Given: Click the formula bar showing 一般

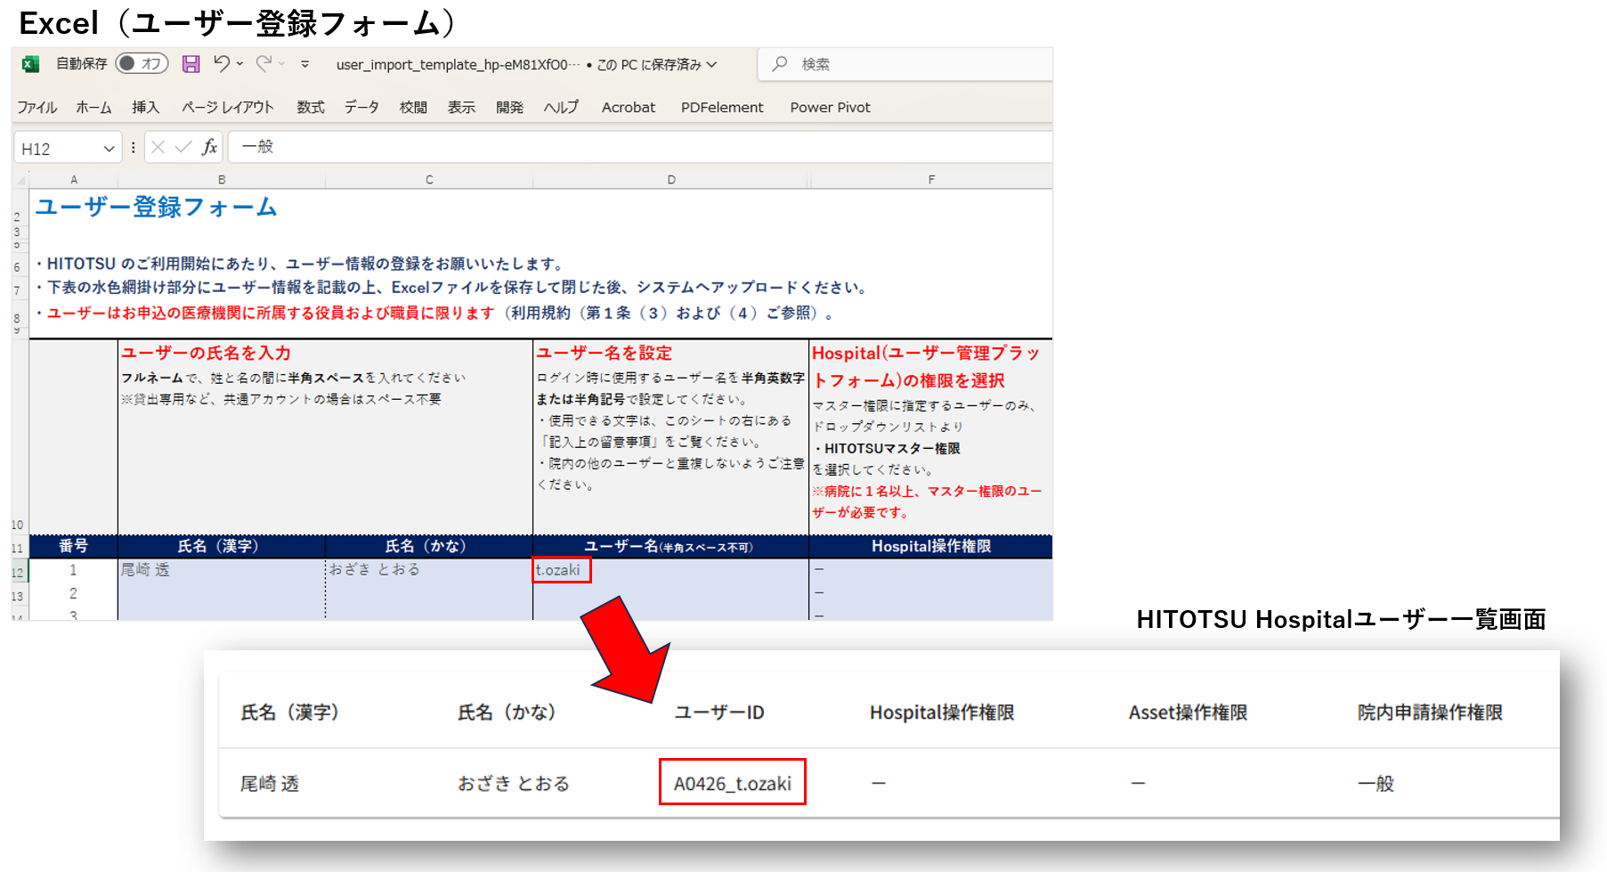Looking at the screenshot, I should tap(639, 147).
